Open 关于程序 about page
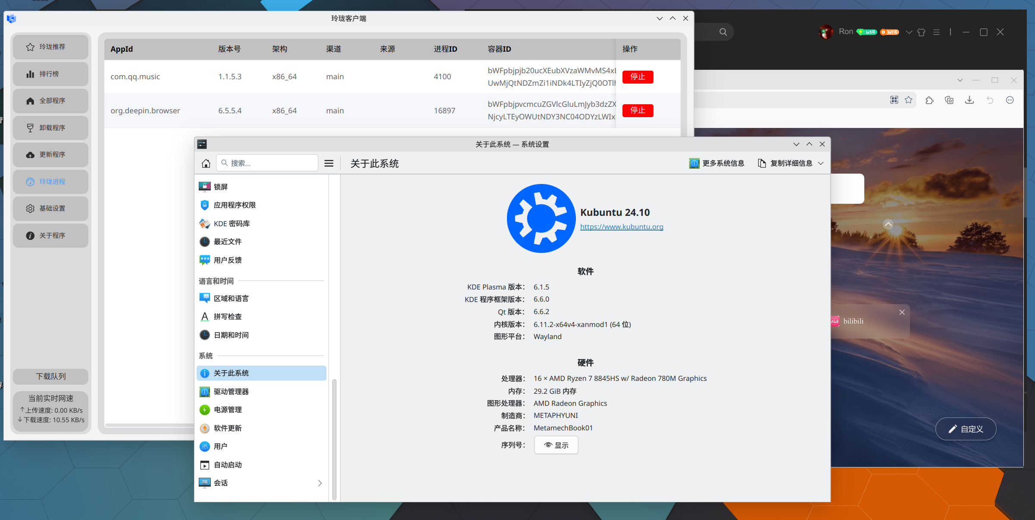This screenshot has height=520, width=1035. tap(50, 236)
